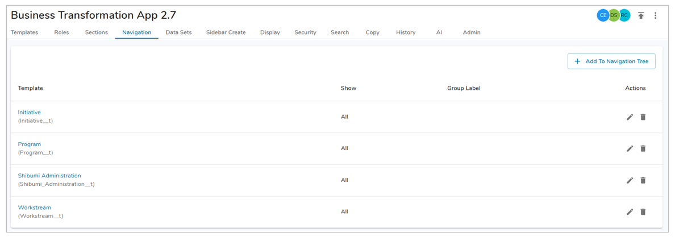This screenshot has width=675, height=237.
Task: Switch to the Templates tab
Action: pyautogui.click(x=24, y=32)
